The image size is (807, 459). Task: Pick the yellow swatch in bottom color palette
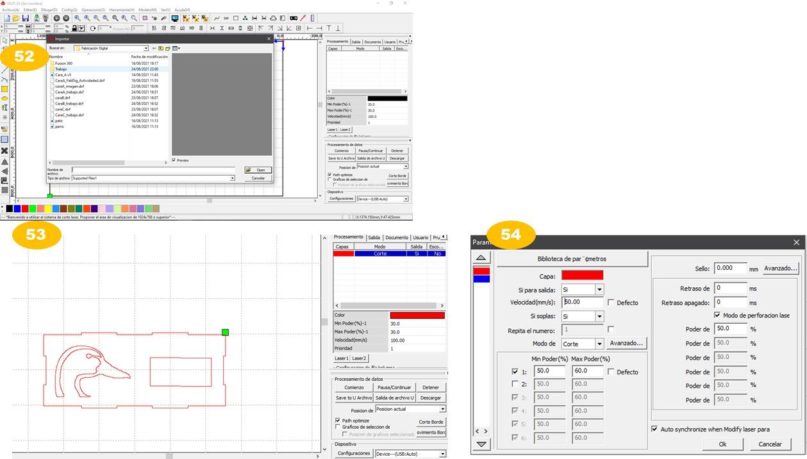(48, 208)
